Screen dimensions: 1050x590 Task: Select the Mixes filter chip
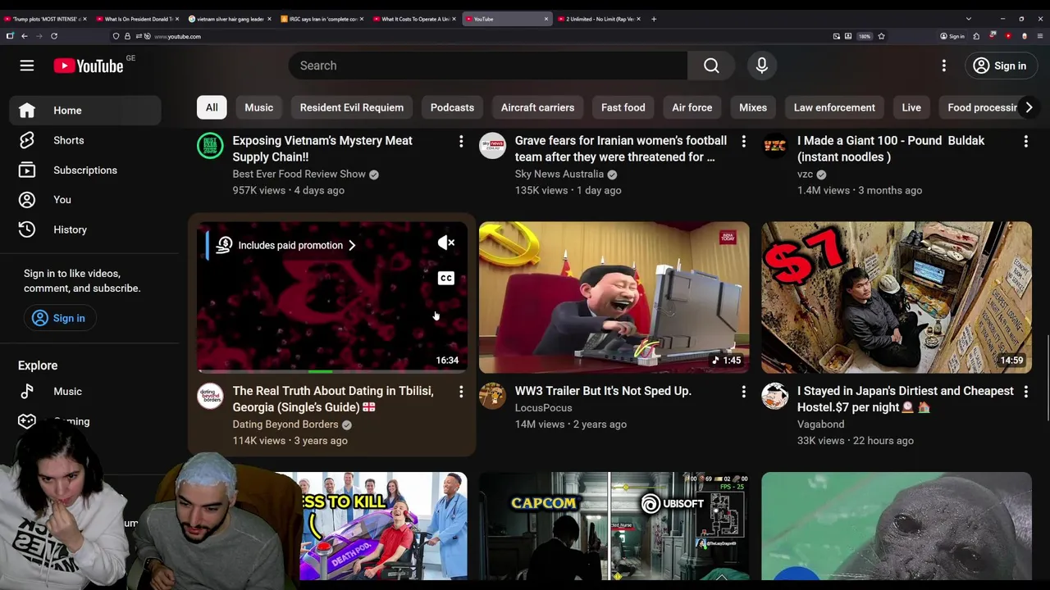pyautogui.click(x=753, y=107)
